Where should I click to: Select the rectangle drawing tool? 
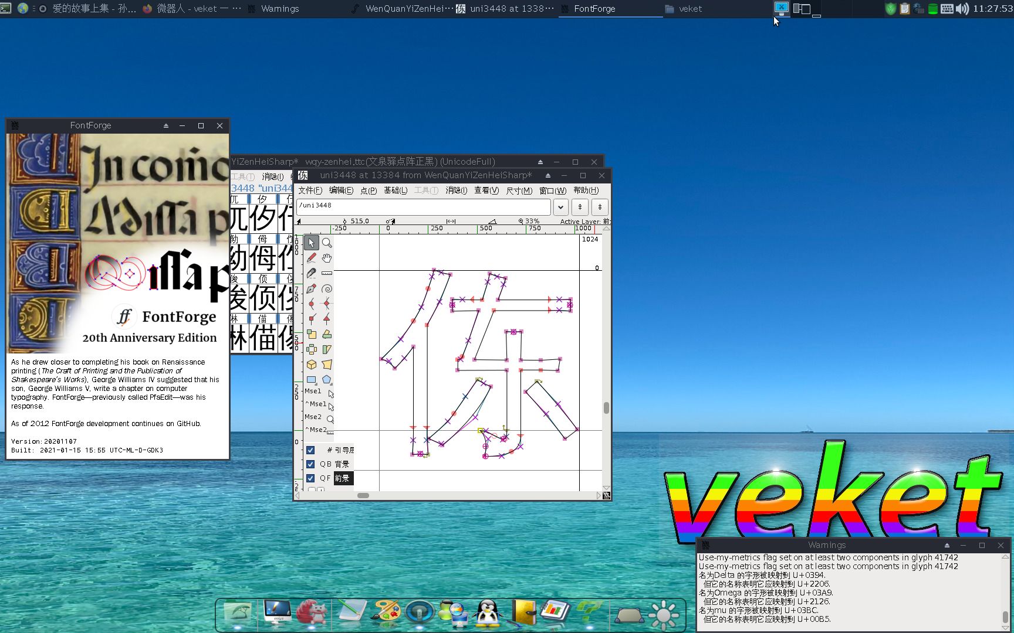(x=310, y=378)
